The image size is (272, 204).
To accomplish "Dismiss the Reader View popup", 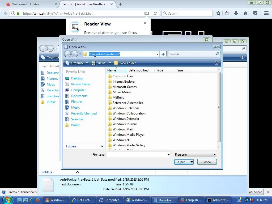I will pyautogui.click(x=145, y=23).
